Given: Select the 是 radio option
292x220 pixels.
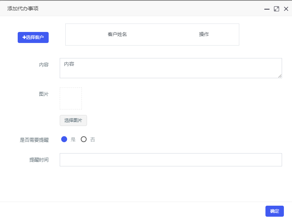Looking at the screenshot, I should point(64,139).
